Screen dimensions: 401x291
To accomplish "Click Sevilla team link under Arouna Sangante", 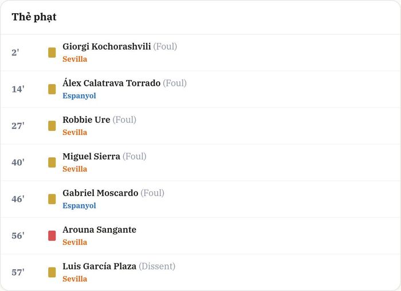I will (x=75, y=242).
